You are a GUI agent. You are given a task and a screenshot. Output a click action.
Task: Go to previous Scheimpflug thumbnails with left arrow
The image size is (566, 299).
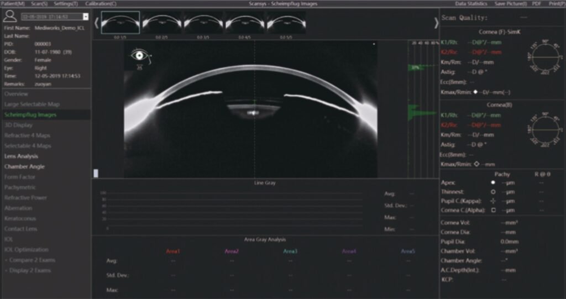coord(96,23)
